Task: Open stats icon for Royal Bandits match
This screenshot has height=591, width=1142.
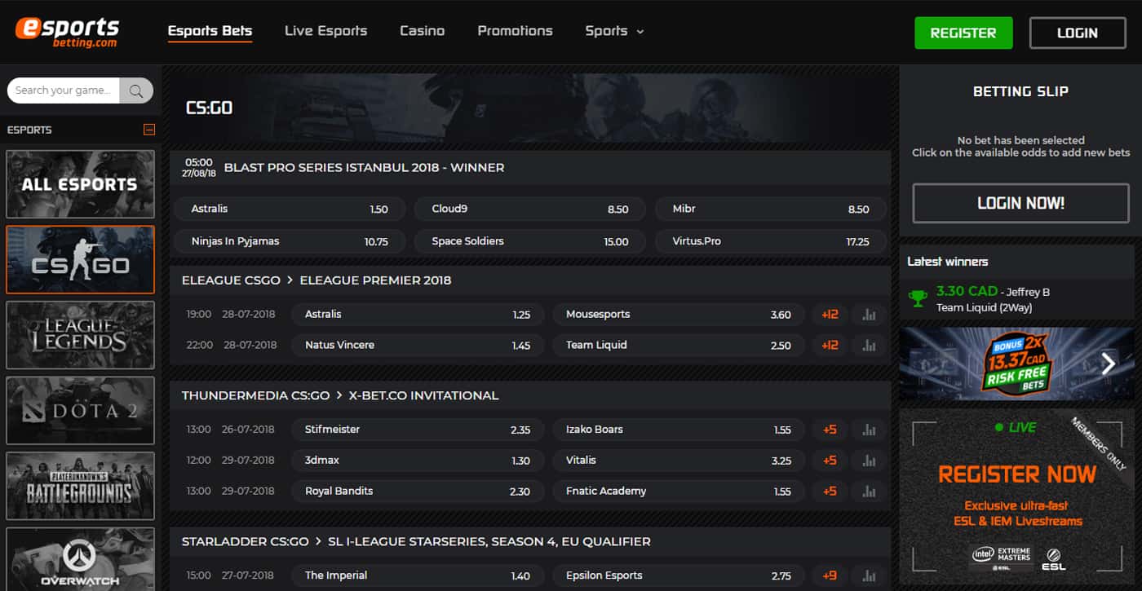Action: [869, 492]
